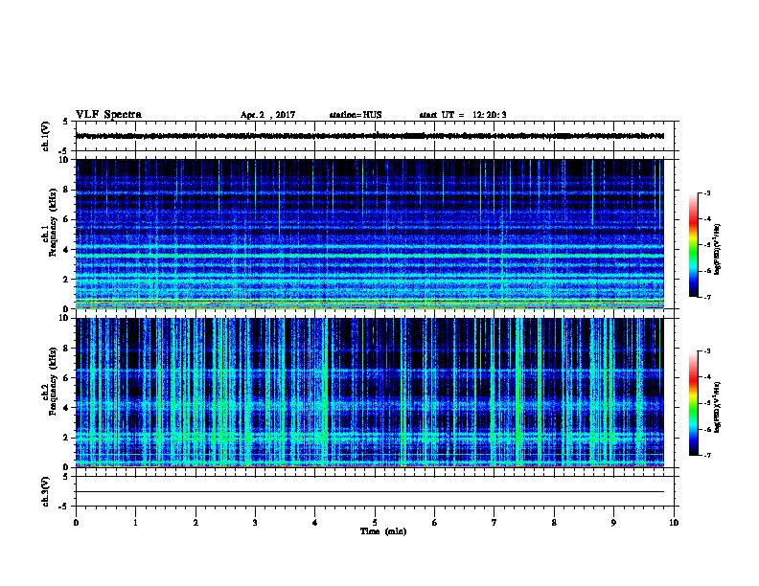The height and width of the screenshot is (586, 759).
Task: Select the date text "Apr. 2 , 2017"
Action: click(x=267, y=115)
